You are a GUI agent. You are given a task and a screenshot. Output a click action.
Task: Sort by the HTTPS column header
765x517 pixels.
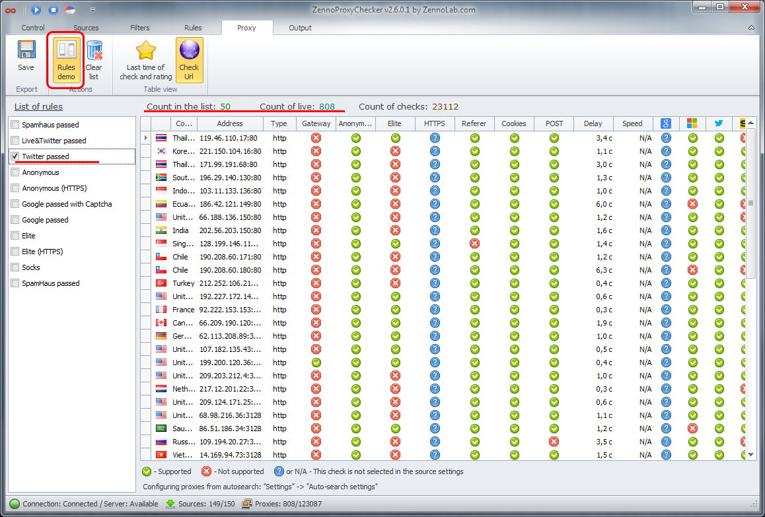(435, 124)
